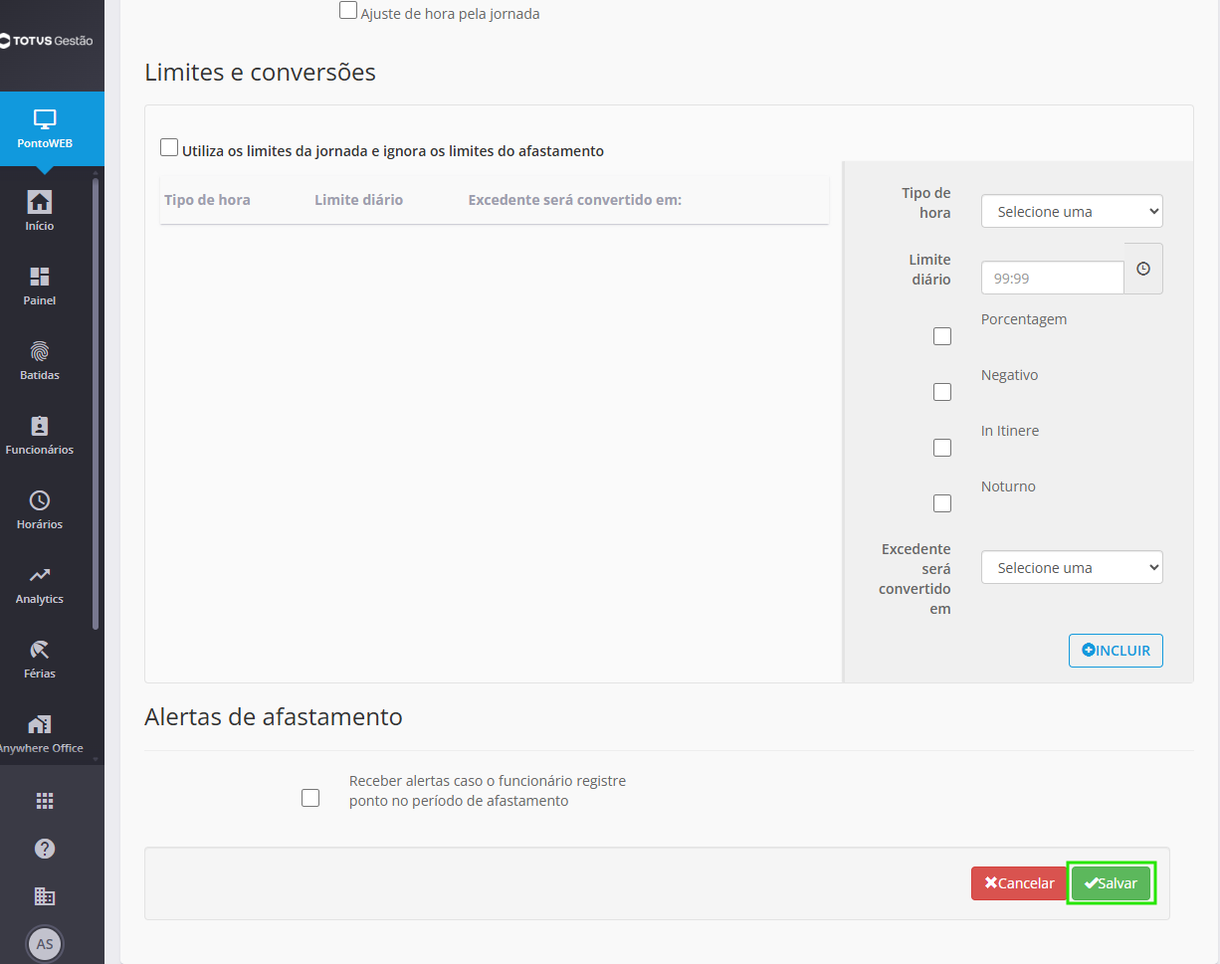Viewport: 1220px width, 964px height.
Task: Open Horários clock icon
Action: [40, 500]
